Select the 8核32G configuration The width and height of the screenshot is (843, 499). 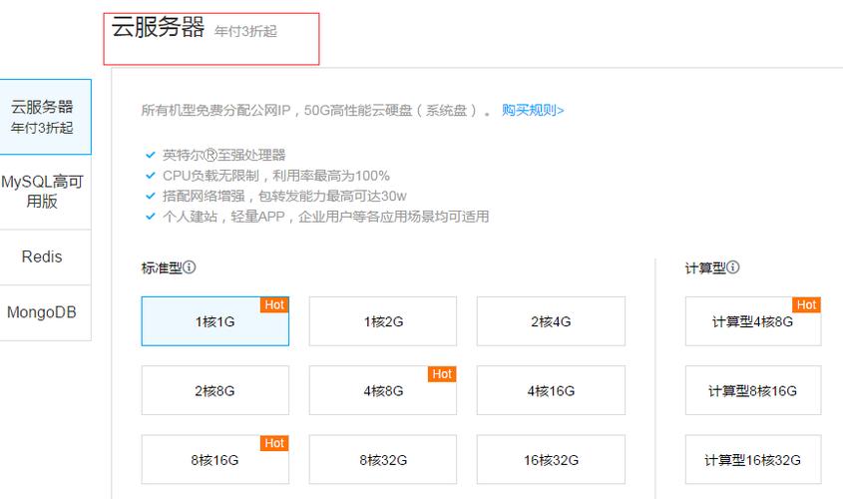pyautogui.click(x=383, y=460)
